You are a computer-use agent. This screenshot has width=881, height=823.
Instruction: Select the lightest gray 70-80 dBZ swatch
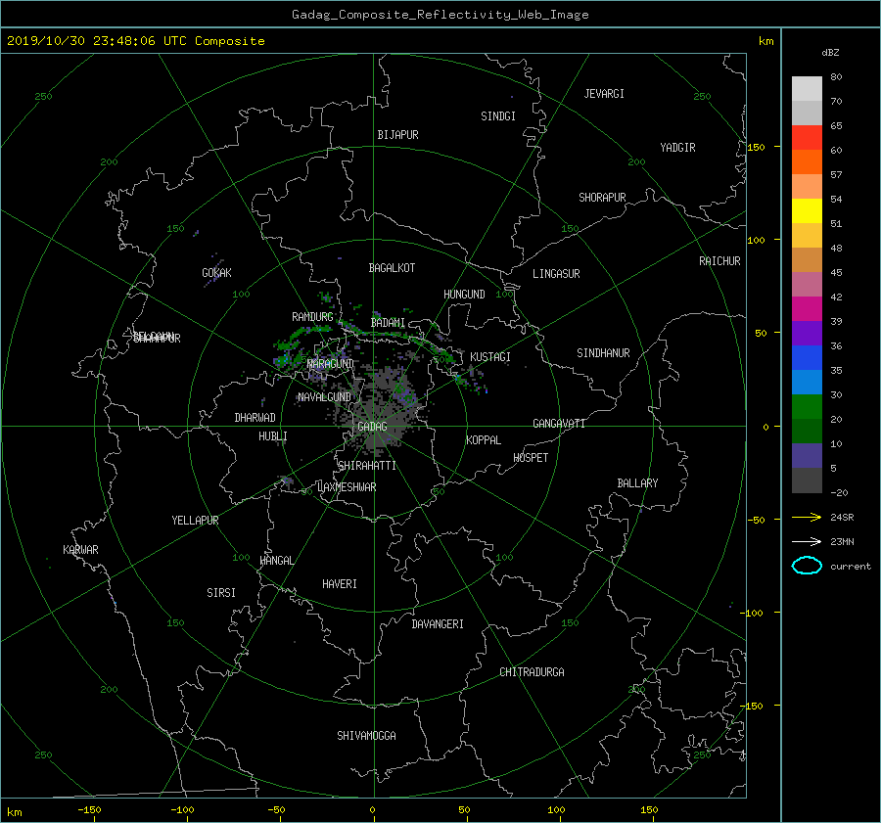(x=807, y=88)
